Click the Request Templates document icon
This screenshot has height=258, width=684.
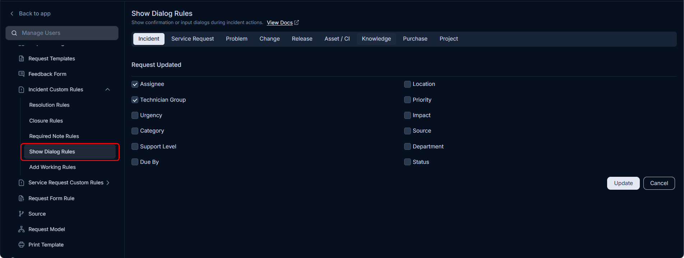pos(21,59)
